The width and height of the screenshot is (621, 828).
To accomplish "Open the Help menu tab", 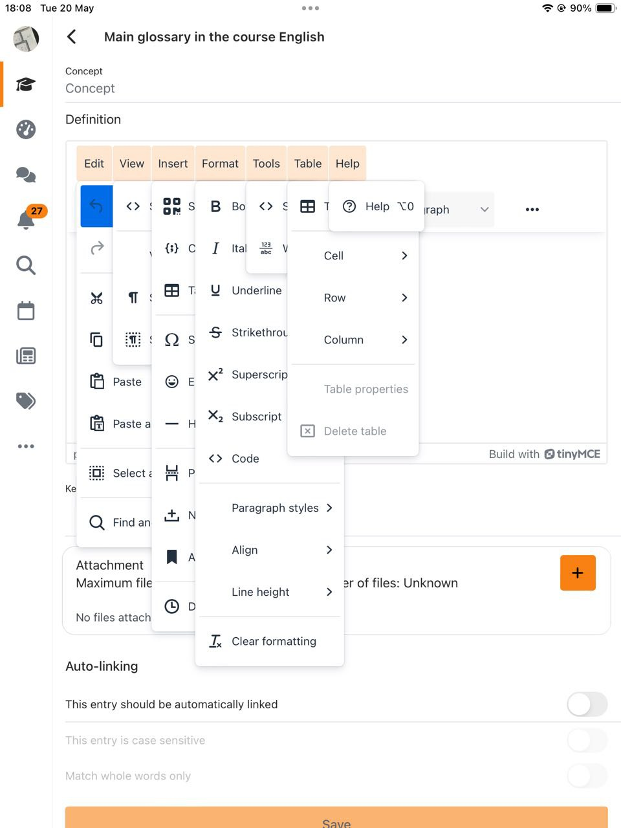I will 347,164.
